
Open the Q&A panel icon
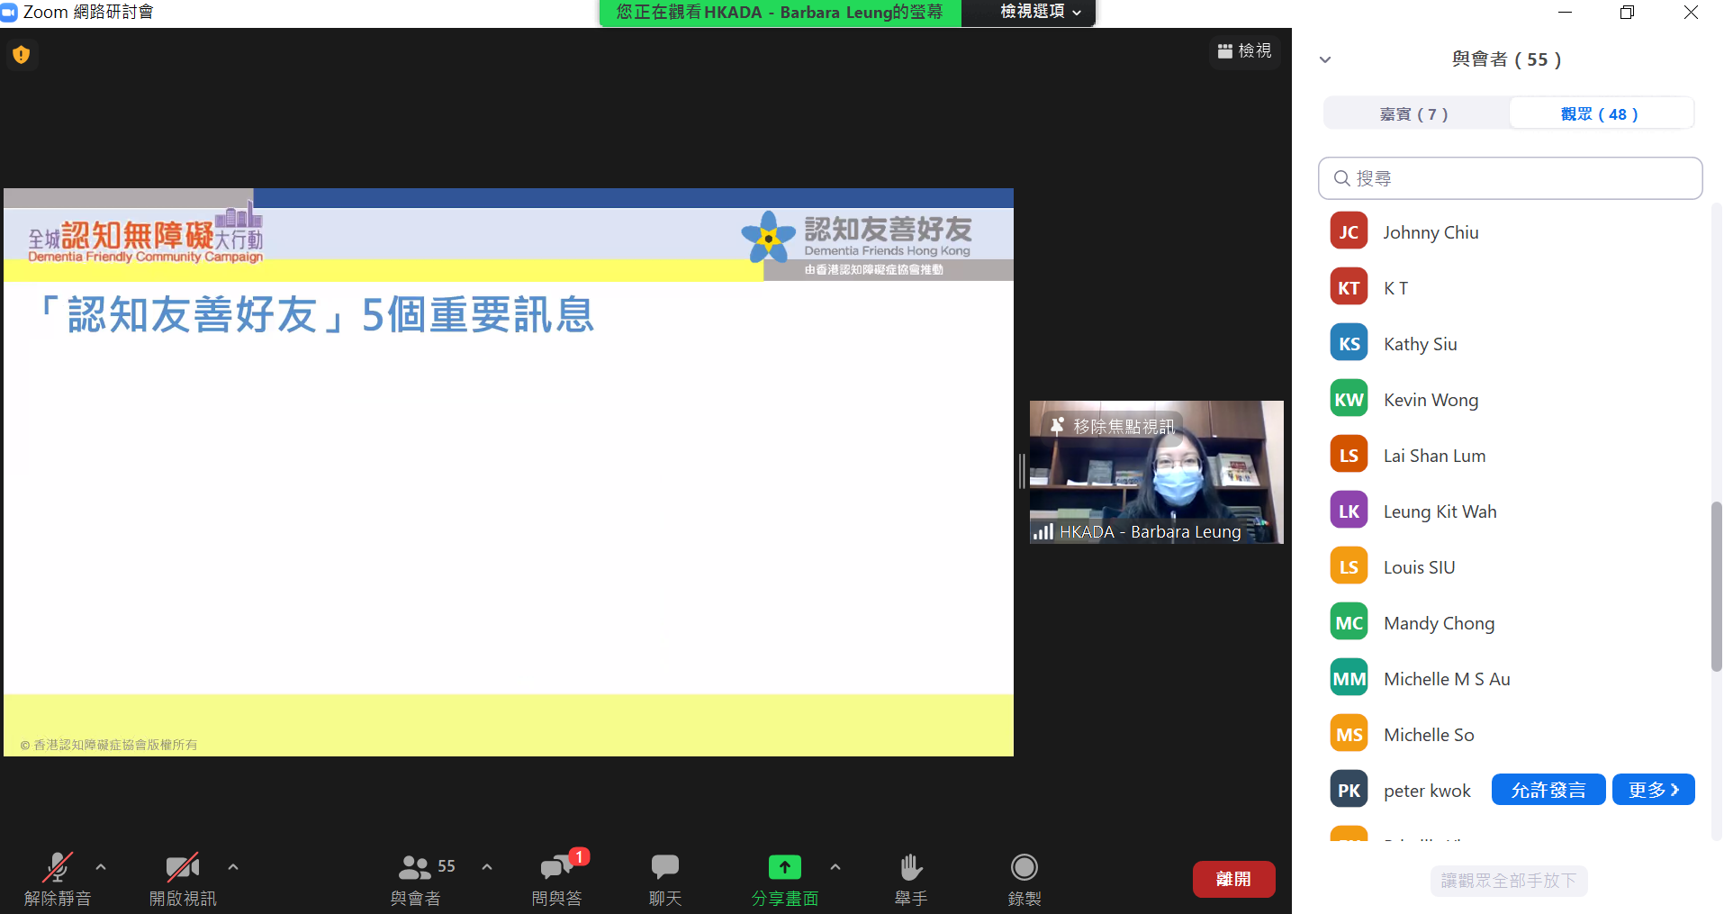(556, 868)
